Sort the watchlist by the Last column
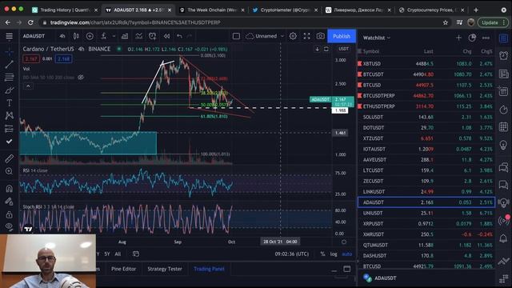 (x=429, y=51)
